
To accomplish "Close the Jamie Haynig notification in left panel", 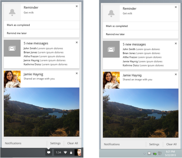I will coord(77,73).
